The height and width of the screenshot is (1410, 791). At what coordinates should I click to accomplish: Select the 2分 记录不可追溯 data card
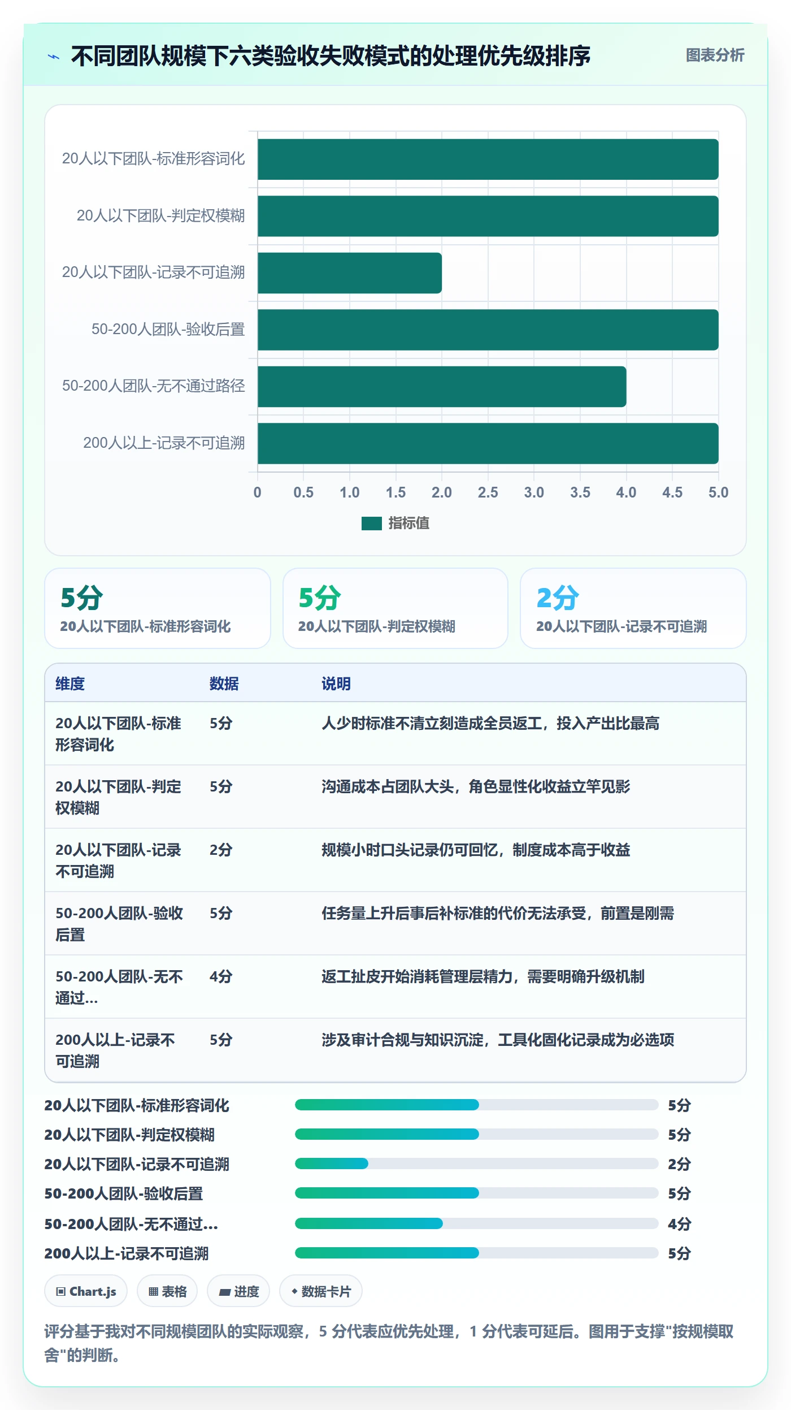tap(633, 608)
